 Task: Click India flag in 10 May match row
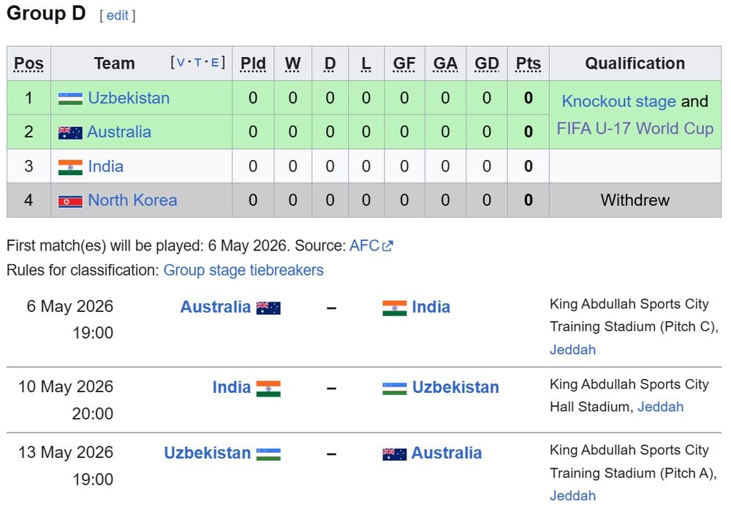pyautogui.click(x=268, y=389)
